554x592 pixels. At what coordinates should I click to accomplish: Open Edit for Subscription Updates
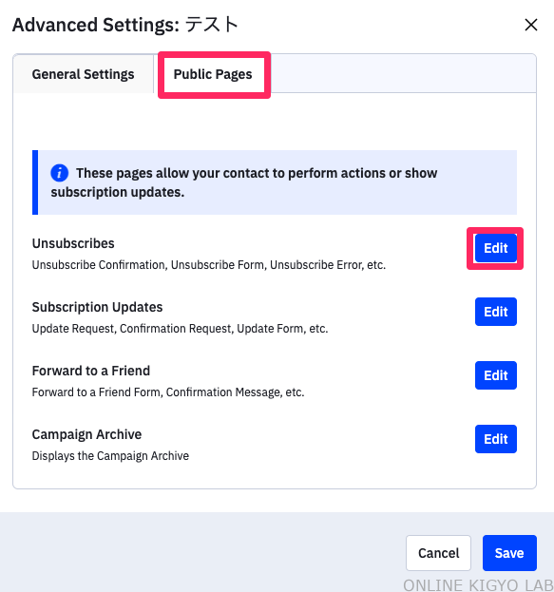click(495, 312)
